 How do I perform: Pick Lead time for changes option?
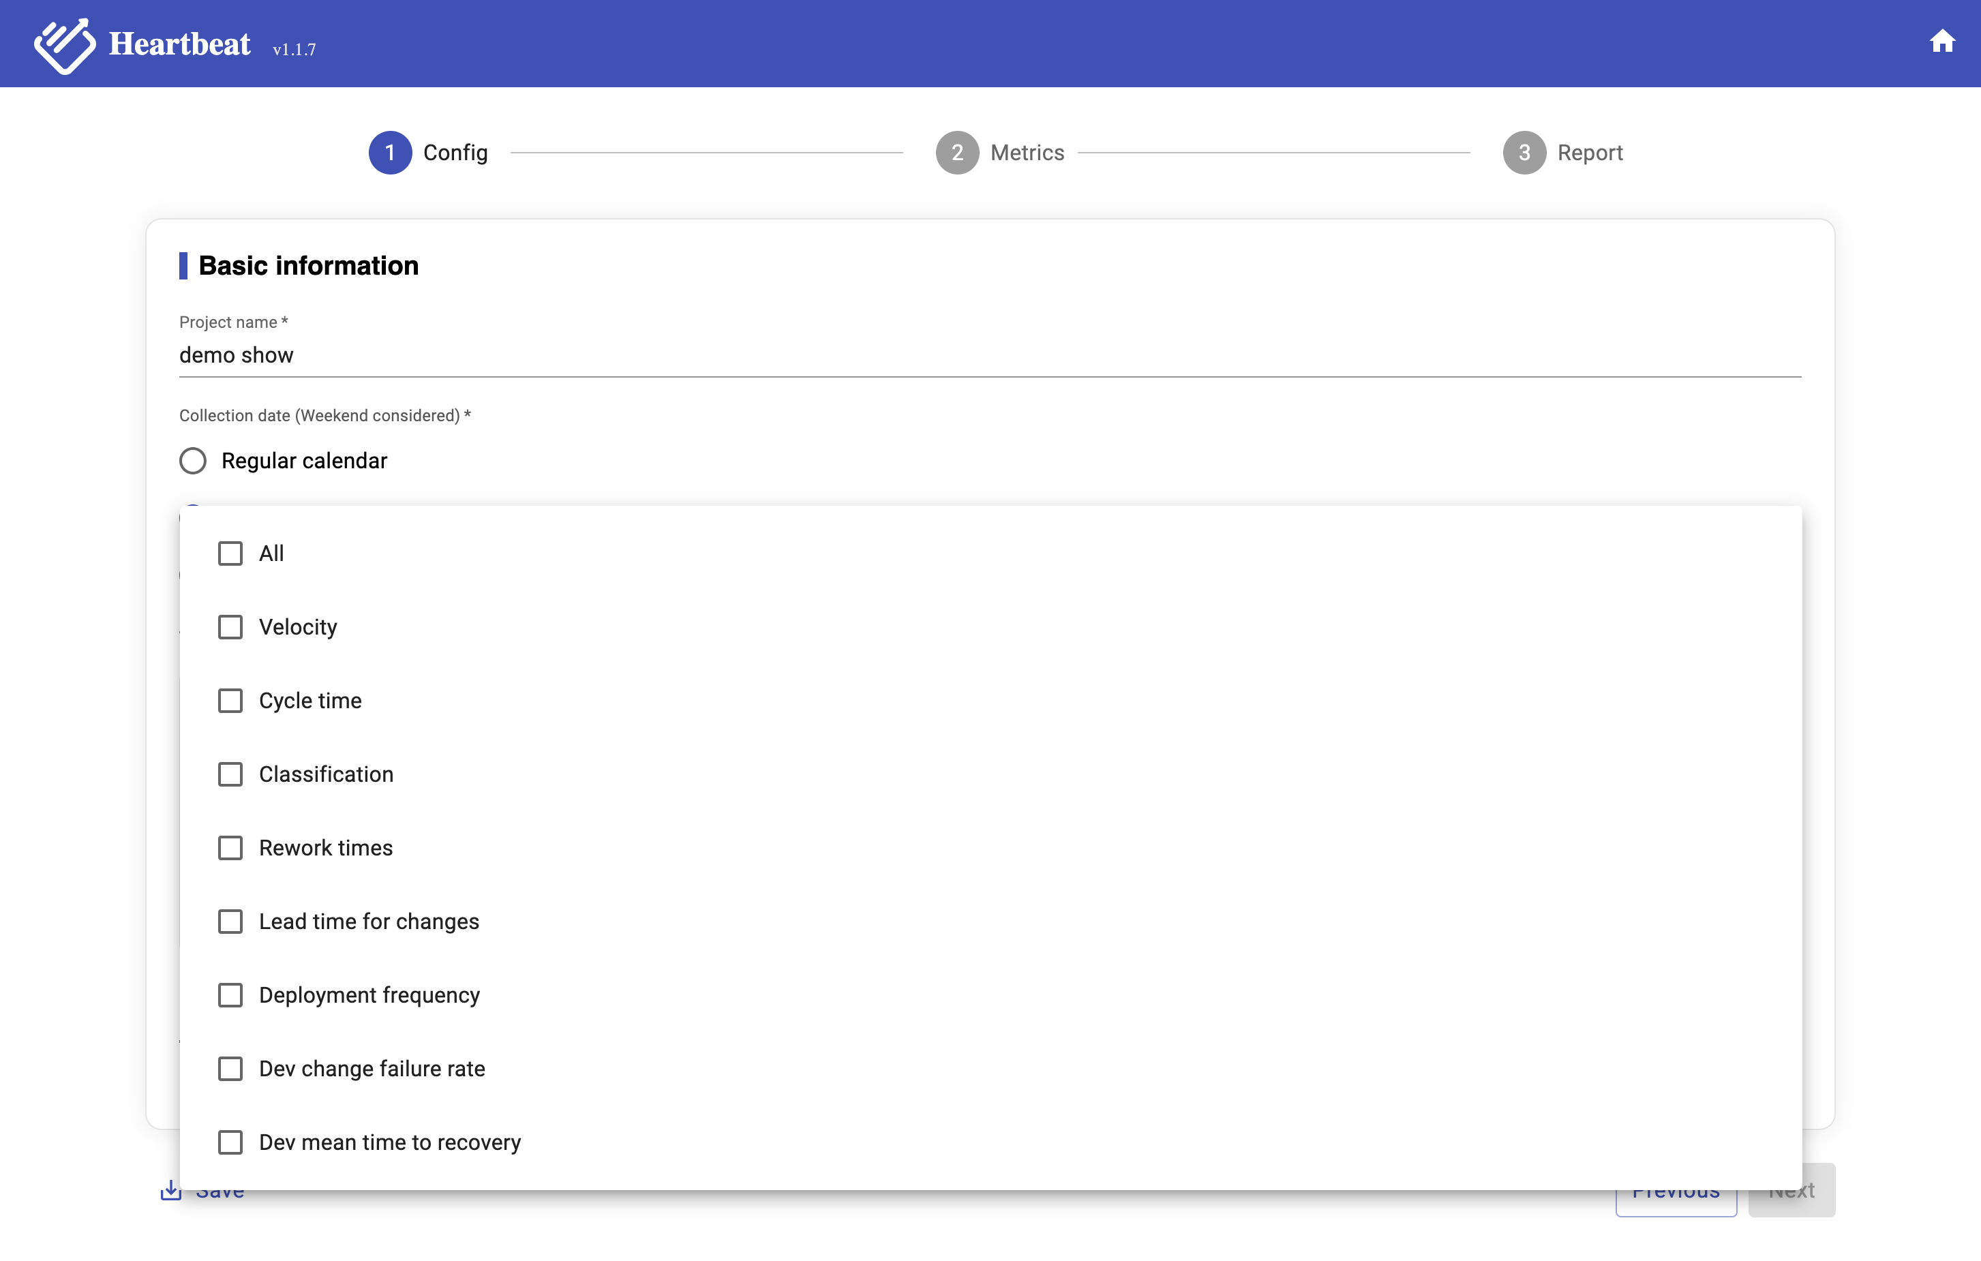[x=369, y=922]
